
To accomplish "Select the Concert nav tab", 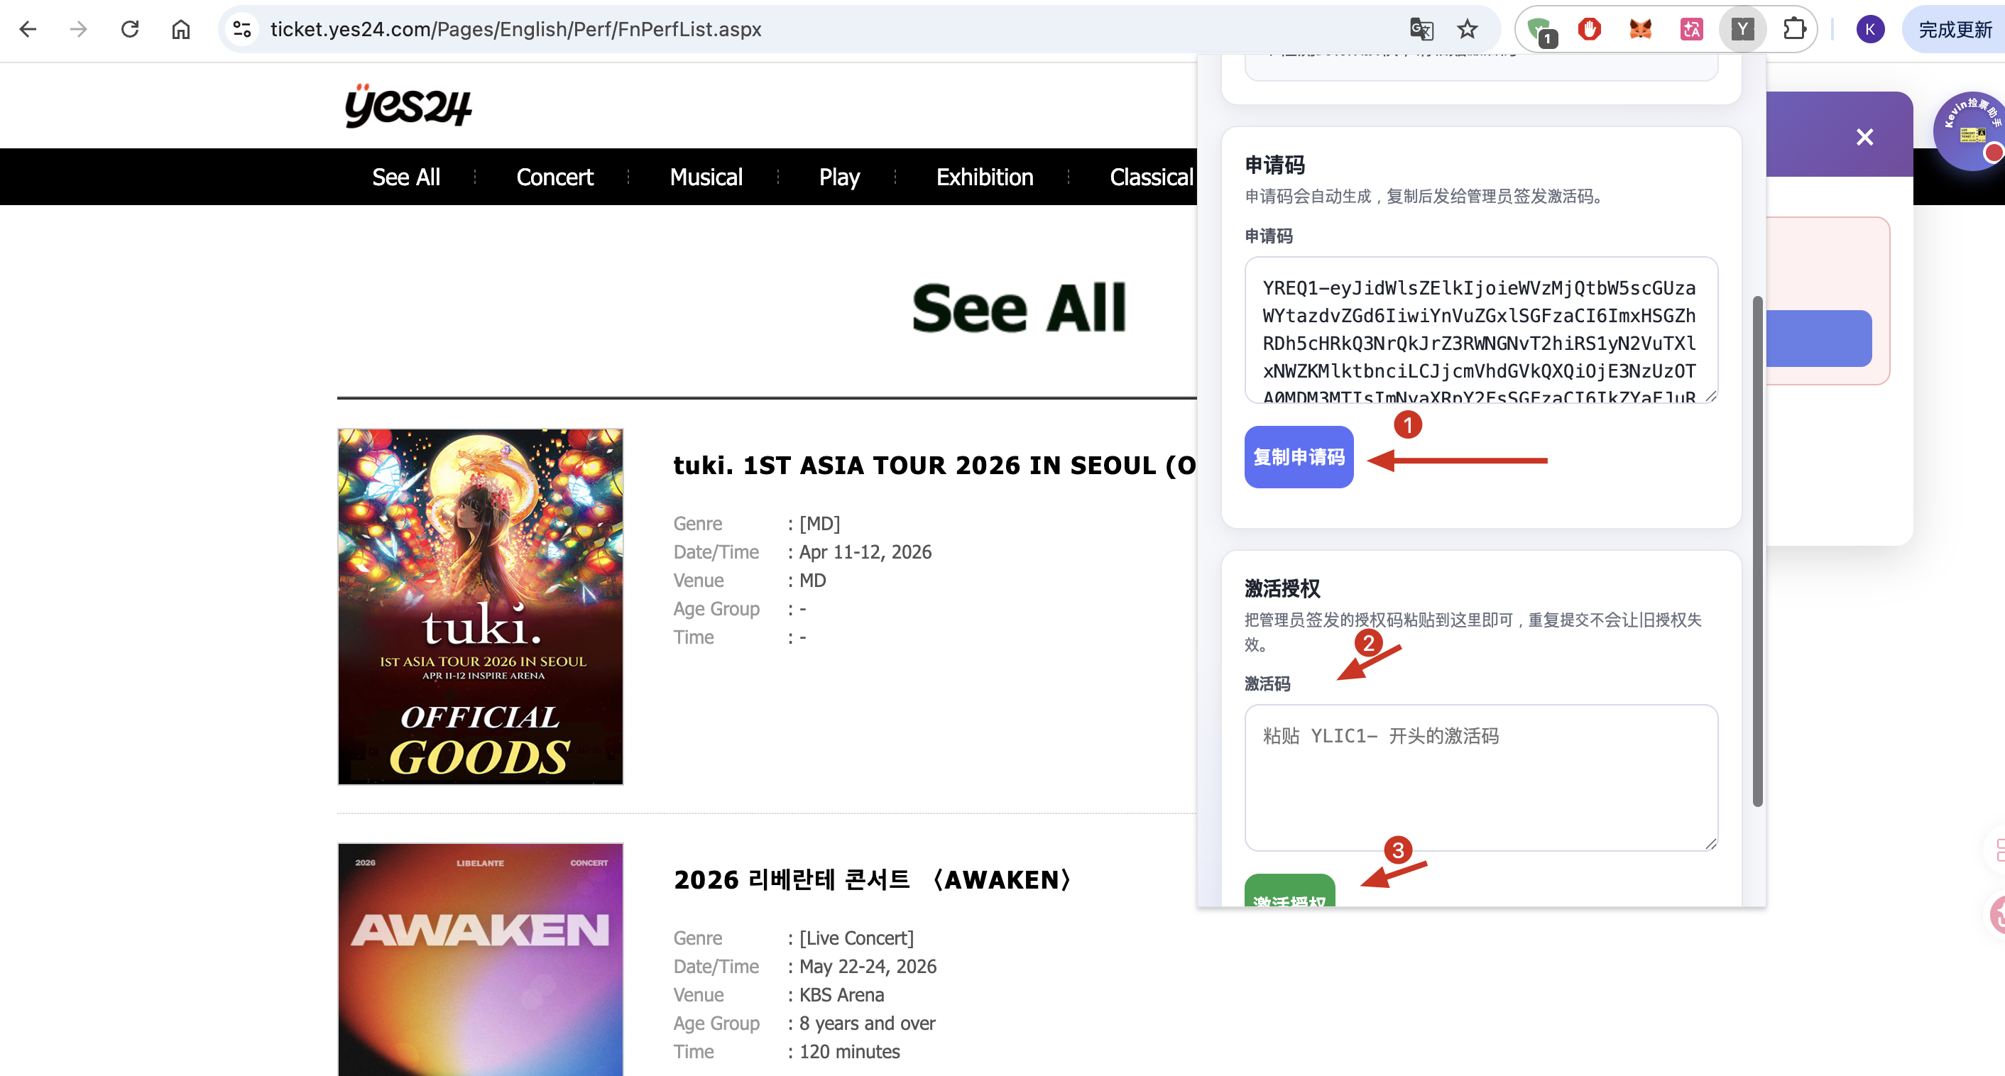I will click(554, 177).
